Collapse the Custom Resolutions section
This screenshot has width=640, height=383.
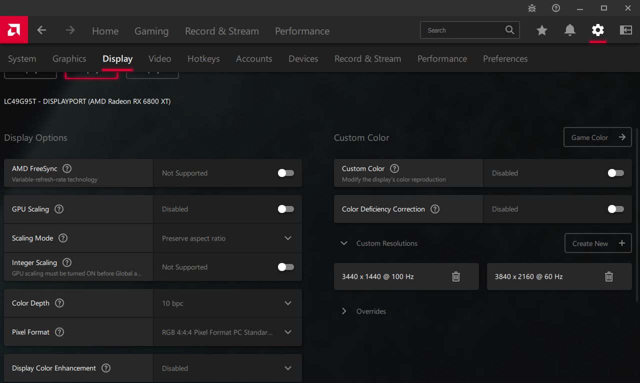(x=344, y=243)
